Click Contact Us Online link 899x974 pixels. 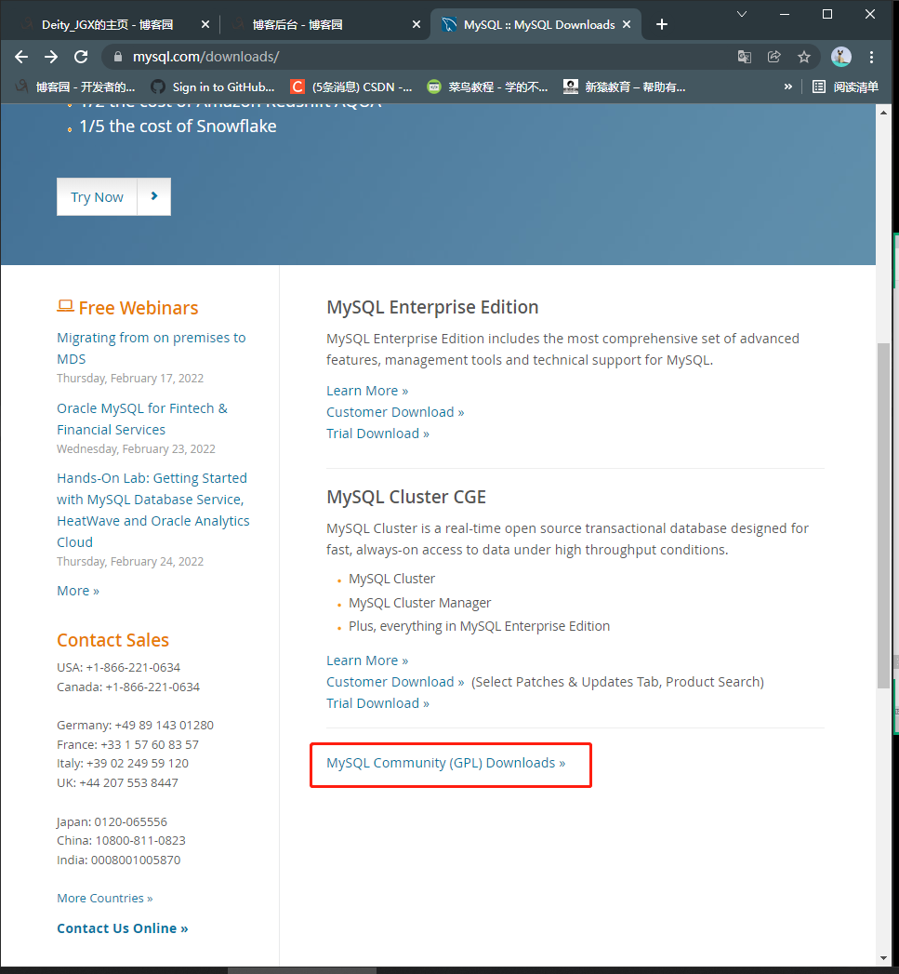123,928
